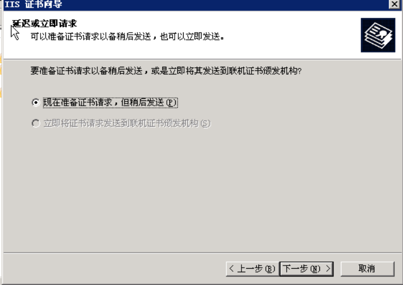Close the IIS 证书向导 window
The width and height of the screenshot is (403, 285).
click(394, 4)
